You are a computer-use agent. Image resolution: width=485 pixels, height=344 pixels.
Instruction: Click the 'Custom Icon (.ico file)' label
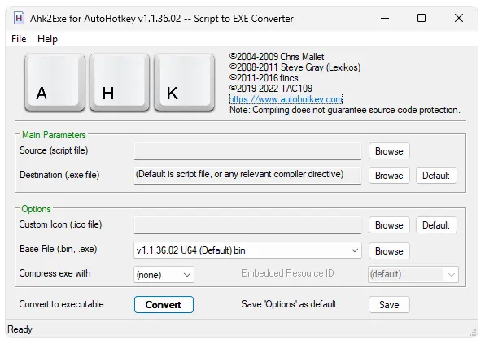[x=60, y=224]
